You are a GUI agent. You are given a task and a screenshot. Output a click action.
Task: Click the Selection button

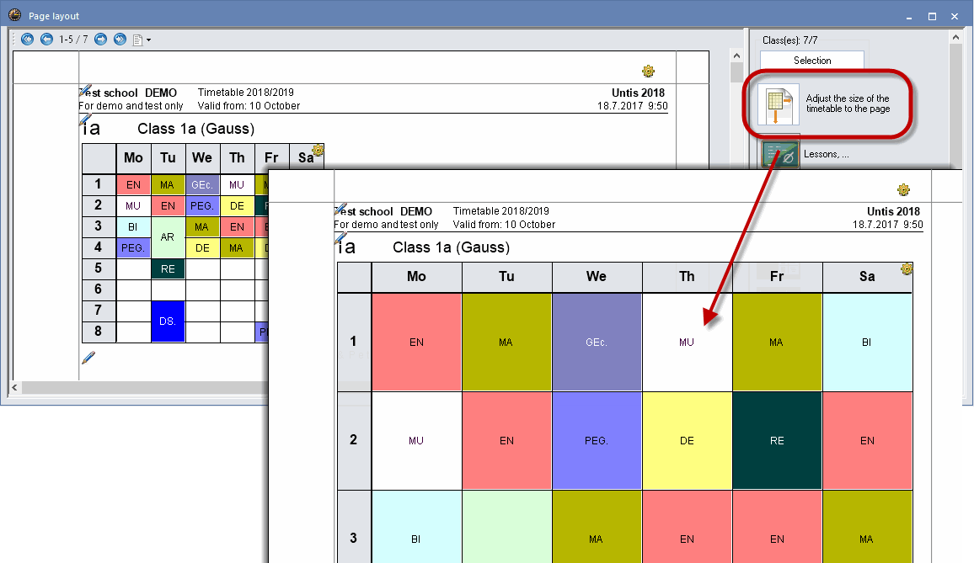(812, 61)
